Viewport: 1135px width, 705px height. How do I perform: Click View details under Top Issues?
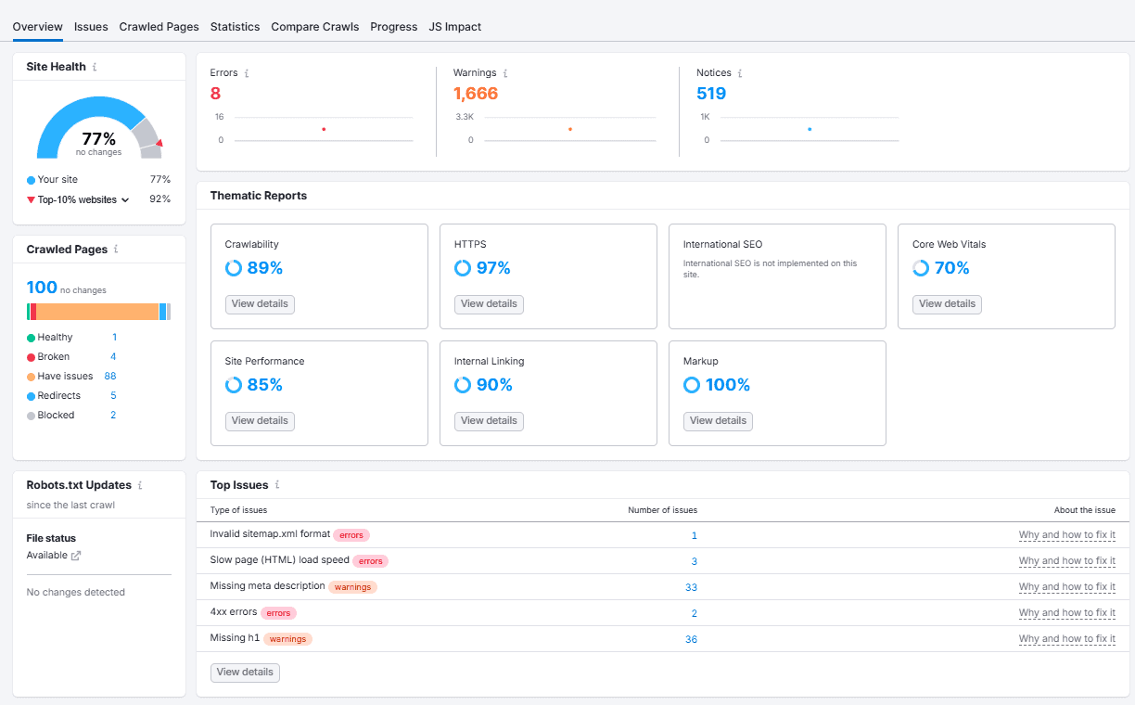coord(245,673)
